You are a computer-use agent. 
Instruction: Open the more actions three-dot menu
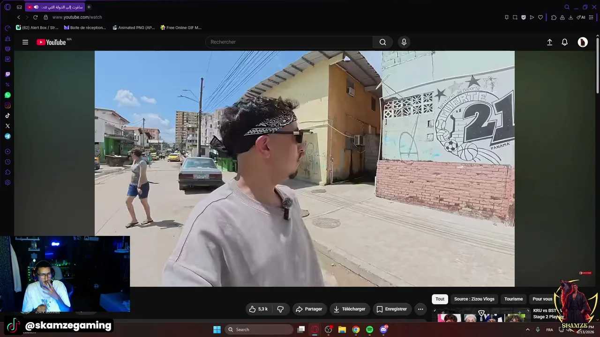point(420,309)
